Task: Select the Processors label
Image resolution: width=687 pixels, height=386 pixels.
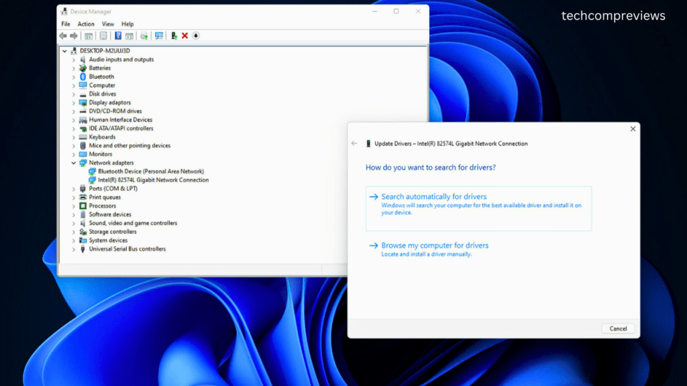Action: tap(103, 206)
